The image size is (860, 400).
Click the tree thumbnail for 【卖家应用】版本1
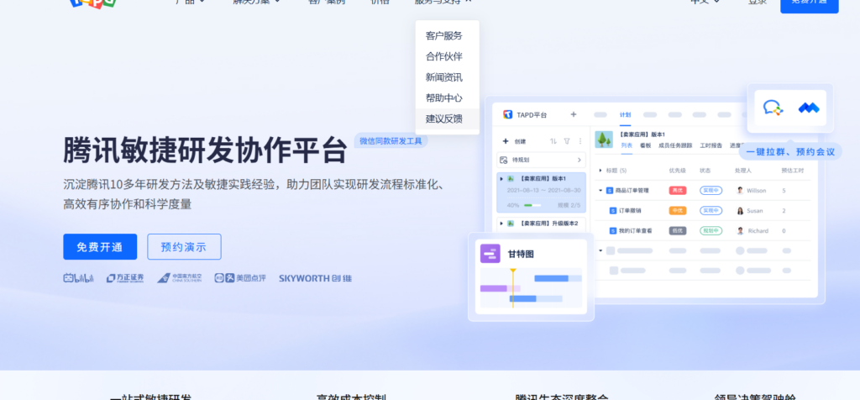point(604,139)
